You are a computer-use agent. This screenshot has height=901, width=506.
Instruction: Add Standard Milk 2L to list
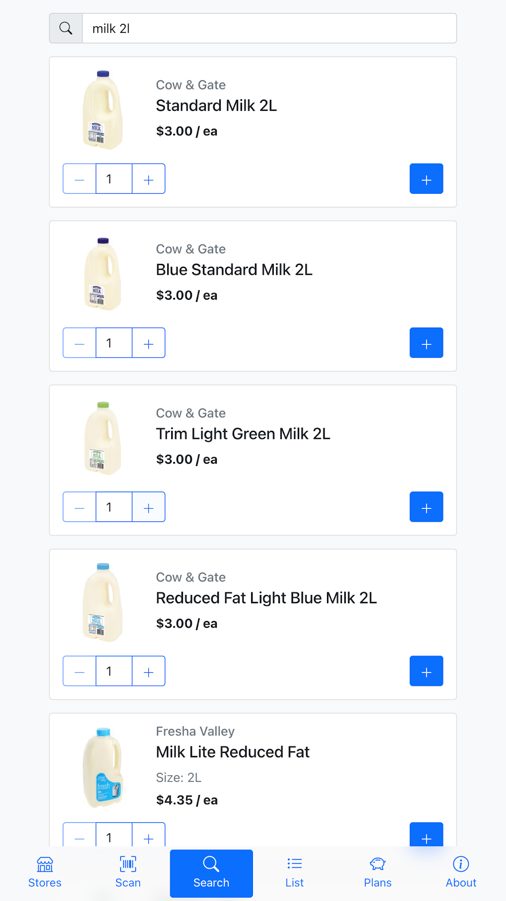coord(426,179)
